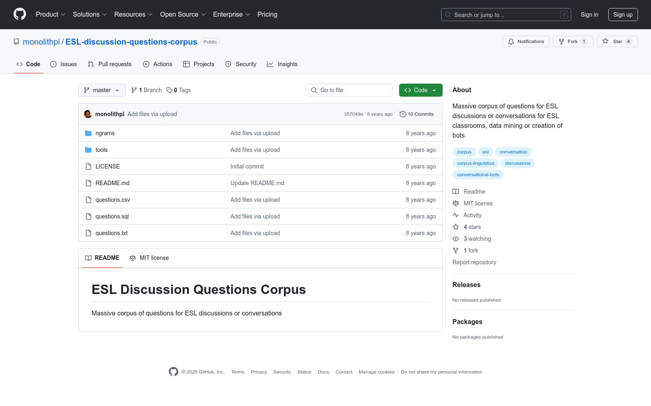651x406 pixels.
Task: Click the conversational-bots topic tag
Action: [478, 175]
